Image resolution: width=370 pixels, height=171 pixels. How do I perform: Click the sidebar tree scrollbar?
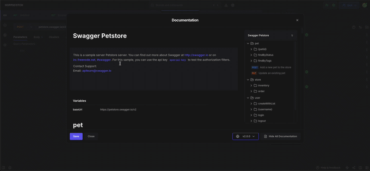click(x=295, y=75)
